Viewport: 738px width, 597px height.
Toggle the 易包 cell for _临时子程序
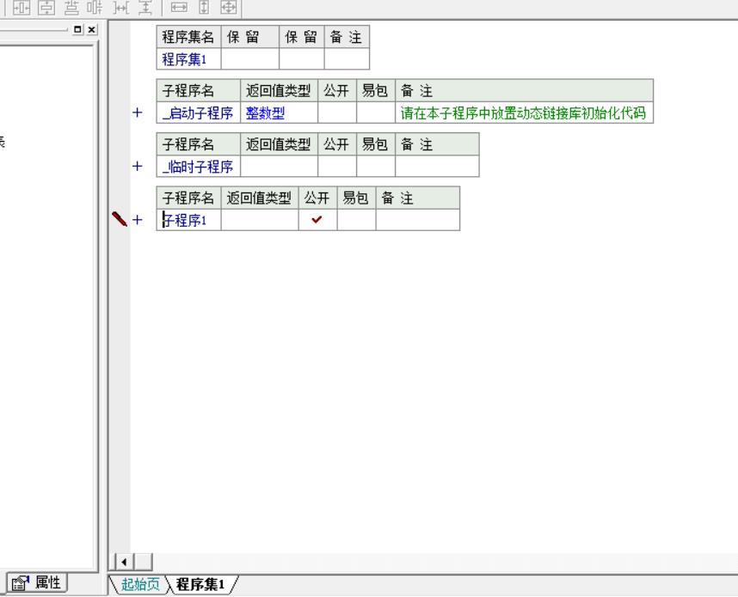tap(376, 166)
